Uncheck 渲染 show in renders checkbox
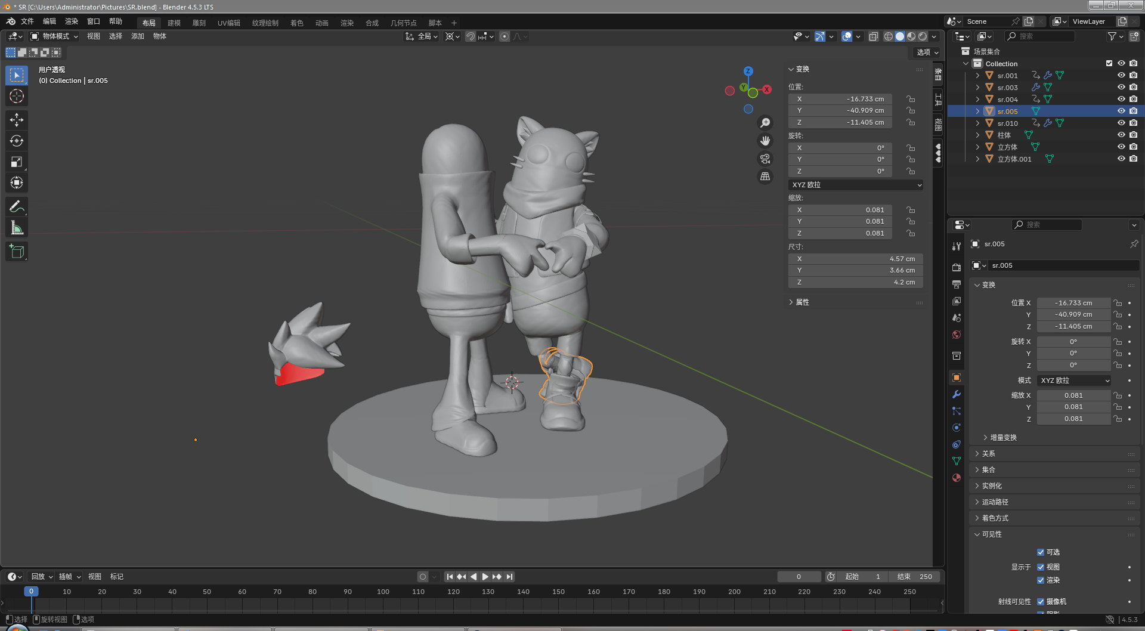Screen dimensions: 1145x631 coord(1041,580)
